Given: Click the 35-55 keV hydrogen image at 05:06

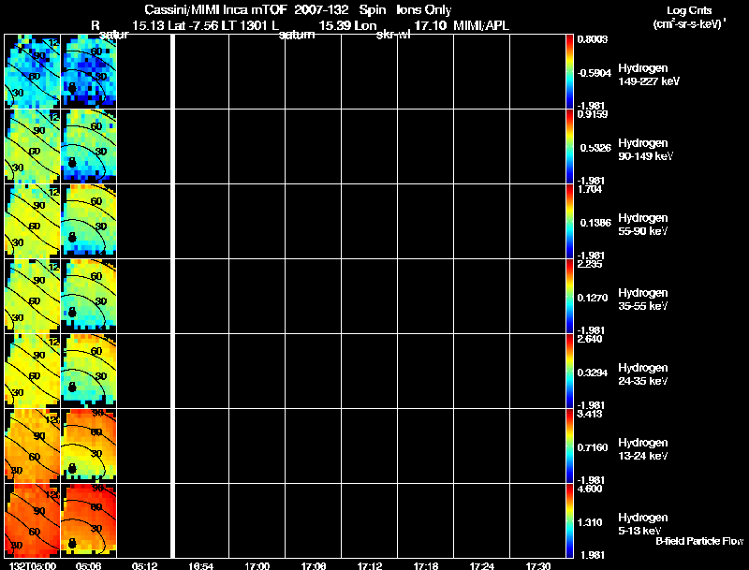Looking at the screenshot, I should click(89, 297).
